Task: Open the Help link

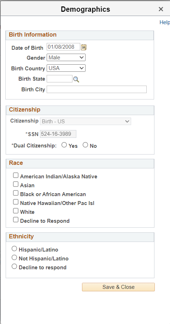Action: click(x=165, y=22)
